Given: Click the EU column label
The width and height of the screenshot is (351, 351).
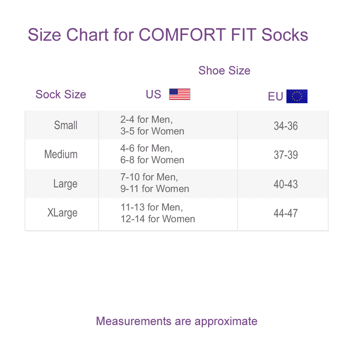Looking at the screenshot, I should (276, 97).
